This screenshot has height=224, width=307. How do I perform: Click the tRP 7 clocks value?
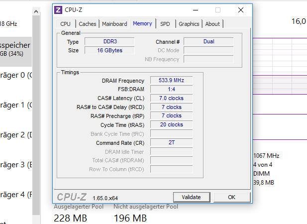172,115
